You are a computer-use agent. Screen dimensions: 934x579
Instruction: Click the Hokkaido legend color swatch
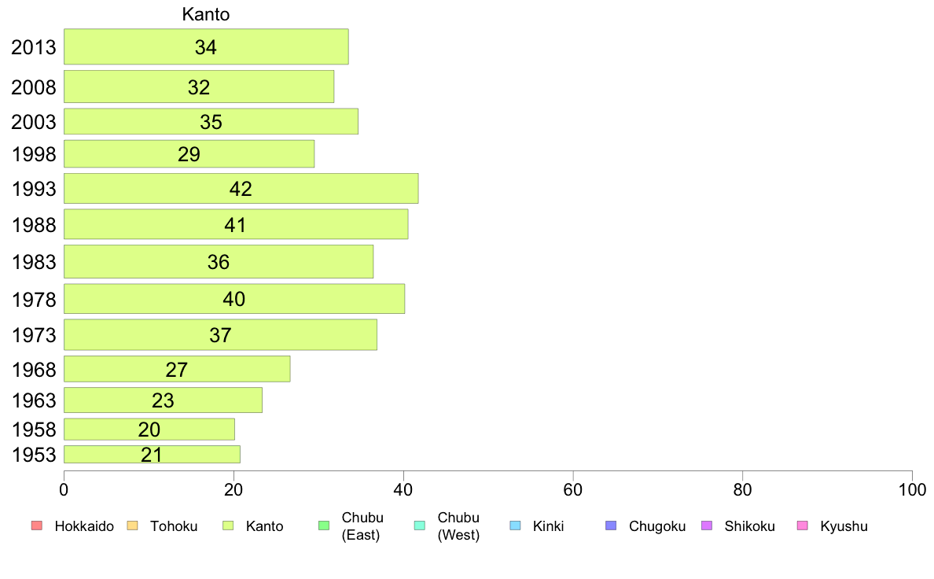pyautogui.click(x=37, y=526)
